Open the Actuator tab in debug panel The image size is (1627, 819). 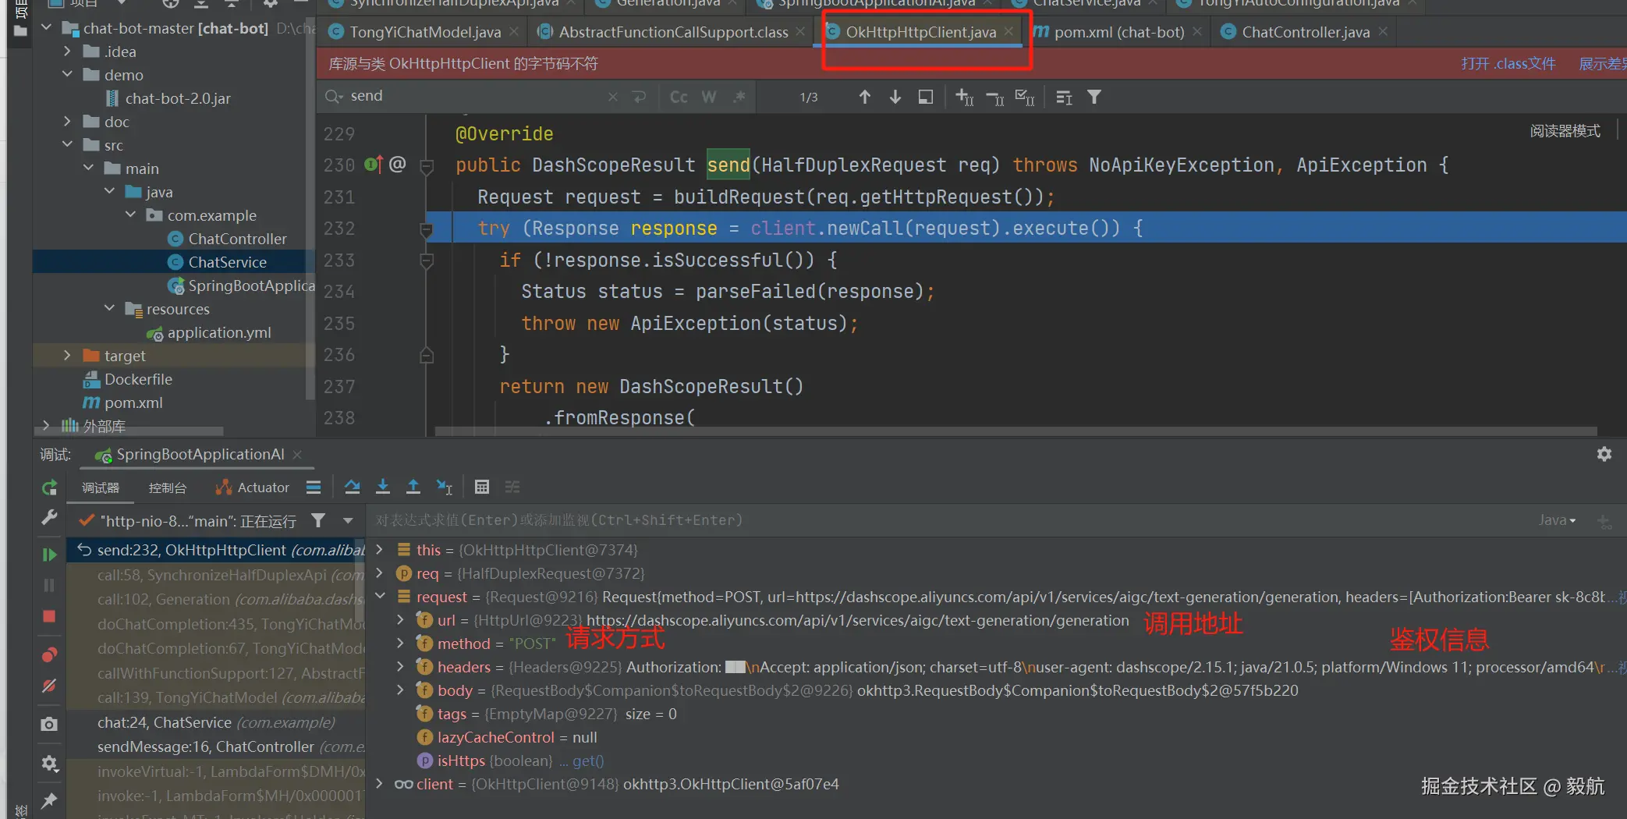[252, 487]
